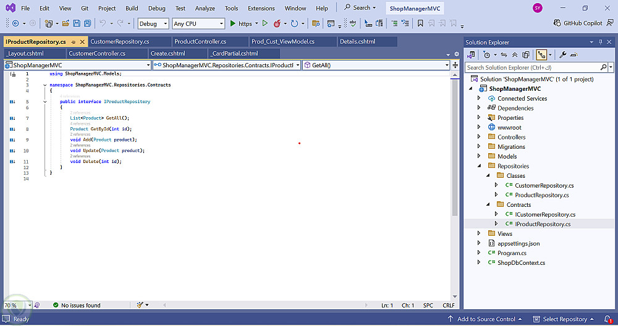Toggle pin on IProductRepository.cs tab

point(74,42)
